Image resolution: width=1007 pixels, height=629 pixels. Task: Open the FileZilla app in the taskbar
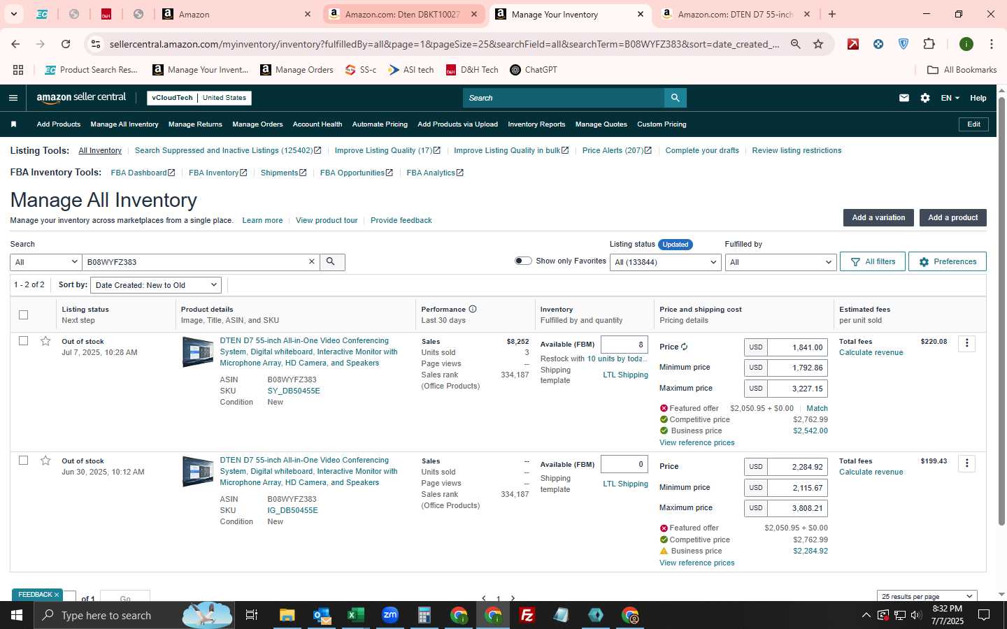527,615
